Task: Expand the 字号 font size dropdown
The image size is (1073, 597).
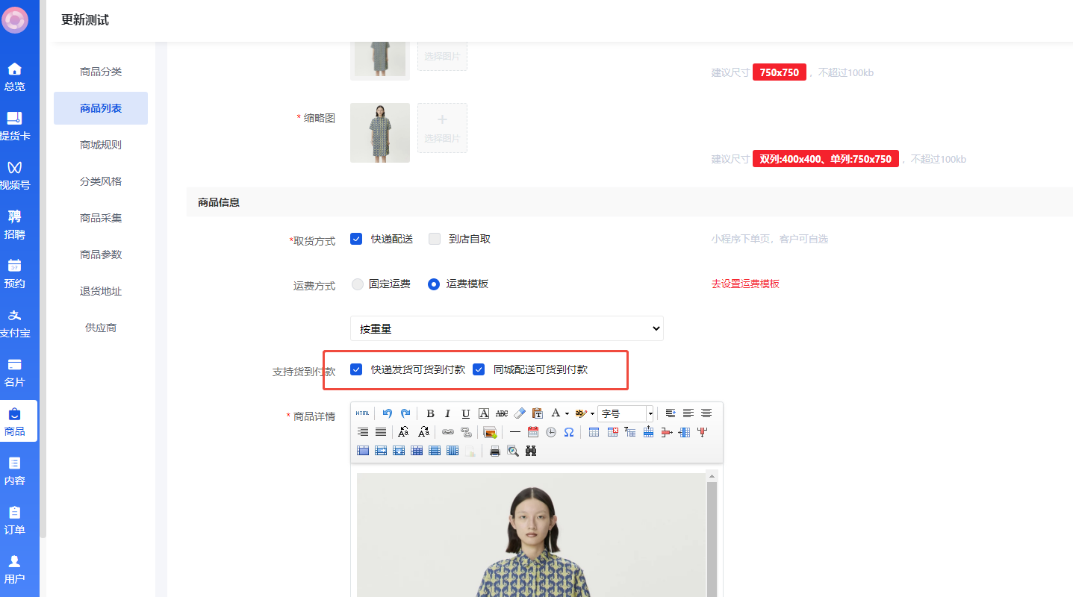Action: (650, 413)
